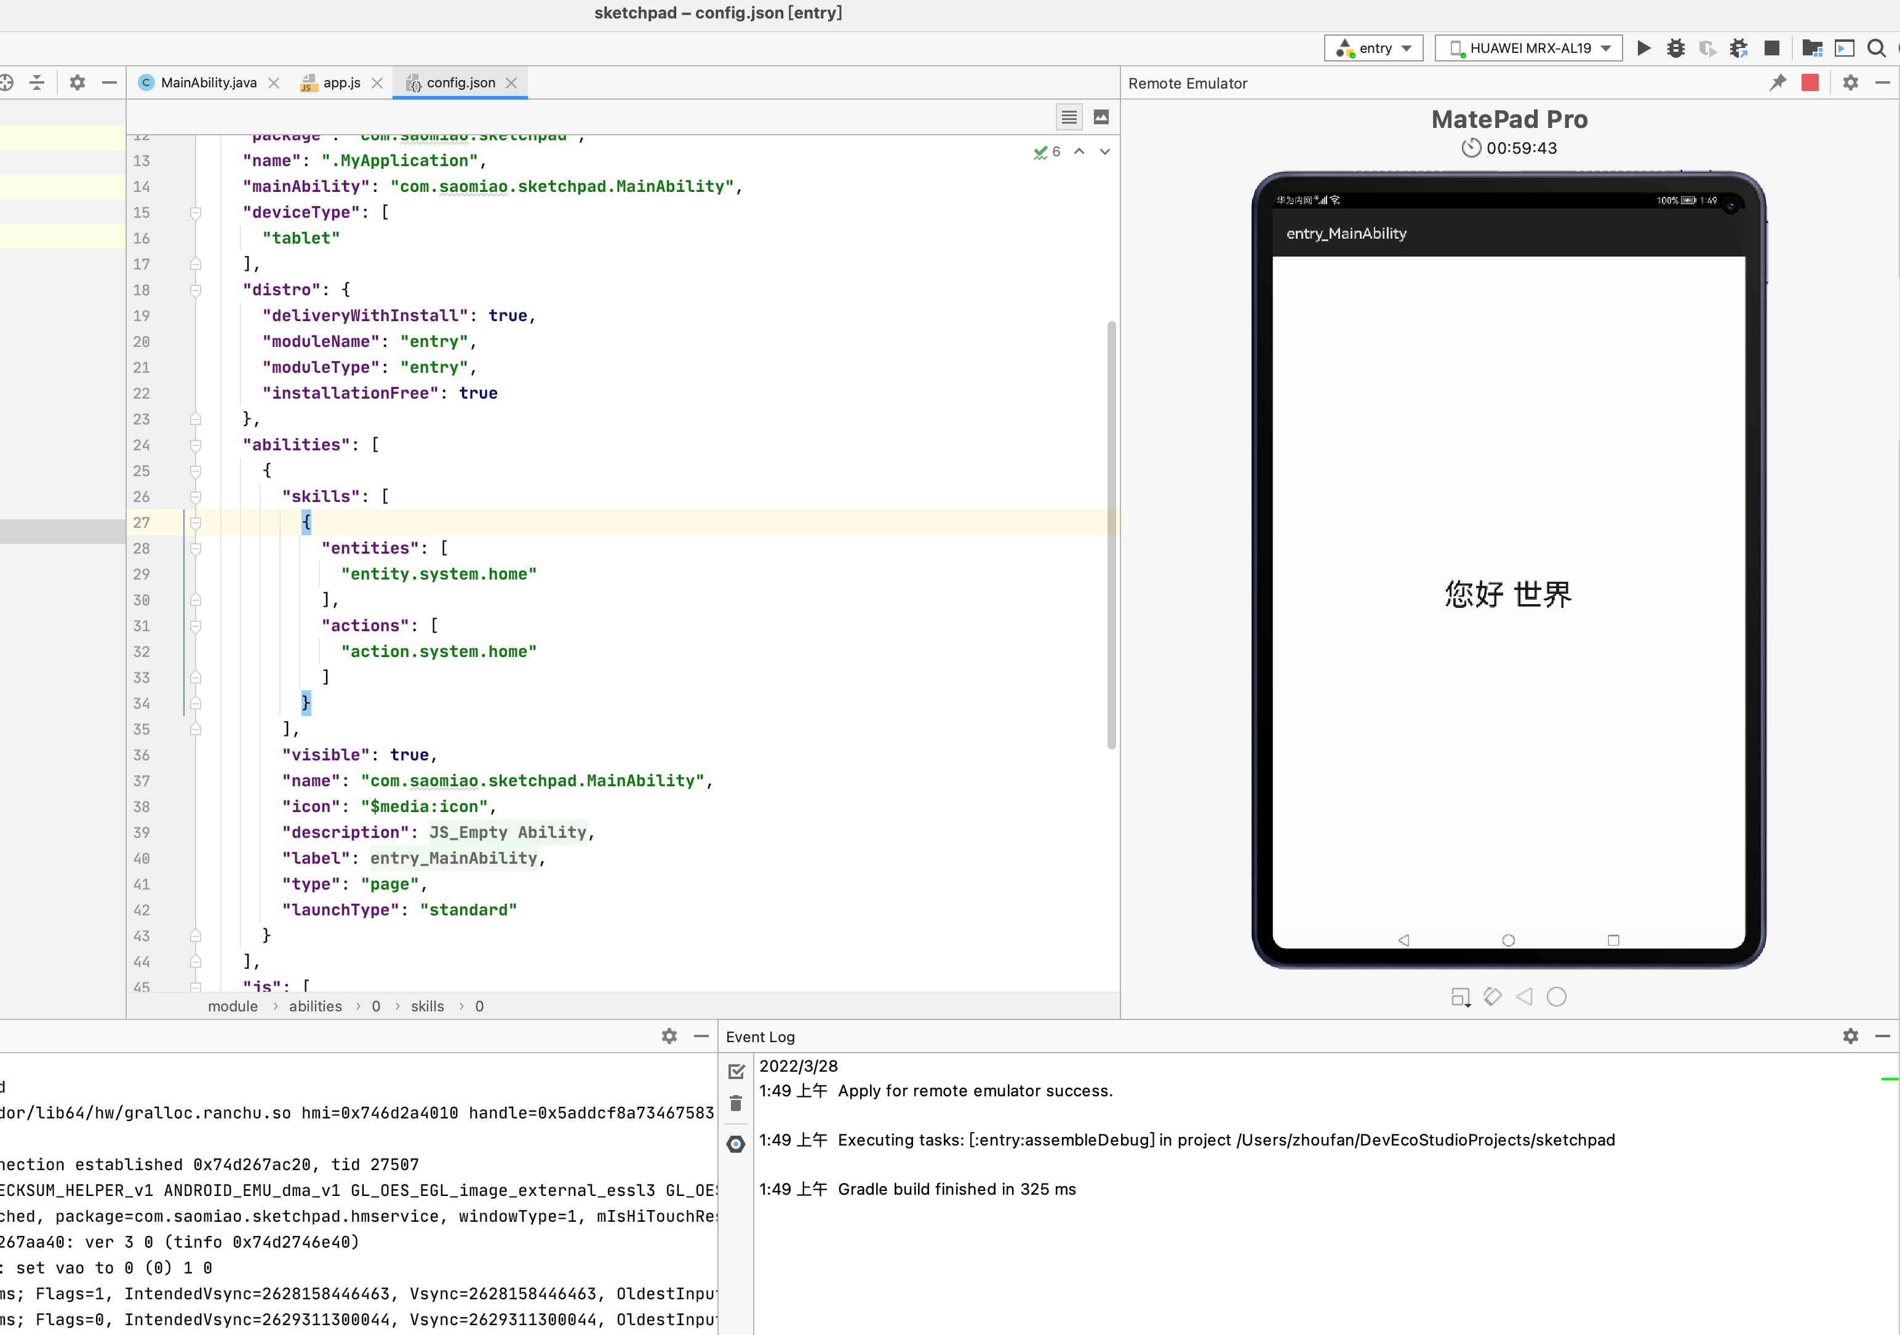Viewport: 1900px width, 1335px height.
Task: Collapse the skill object fold on line 27
Action: [195, 523]
